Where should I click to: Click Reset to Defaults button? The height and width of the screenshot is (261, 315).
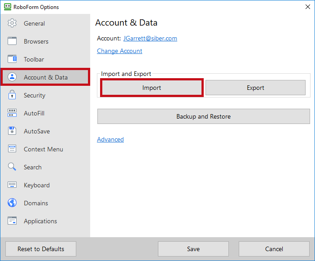point(41,249)
